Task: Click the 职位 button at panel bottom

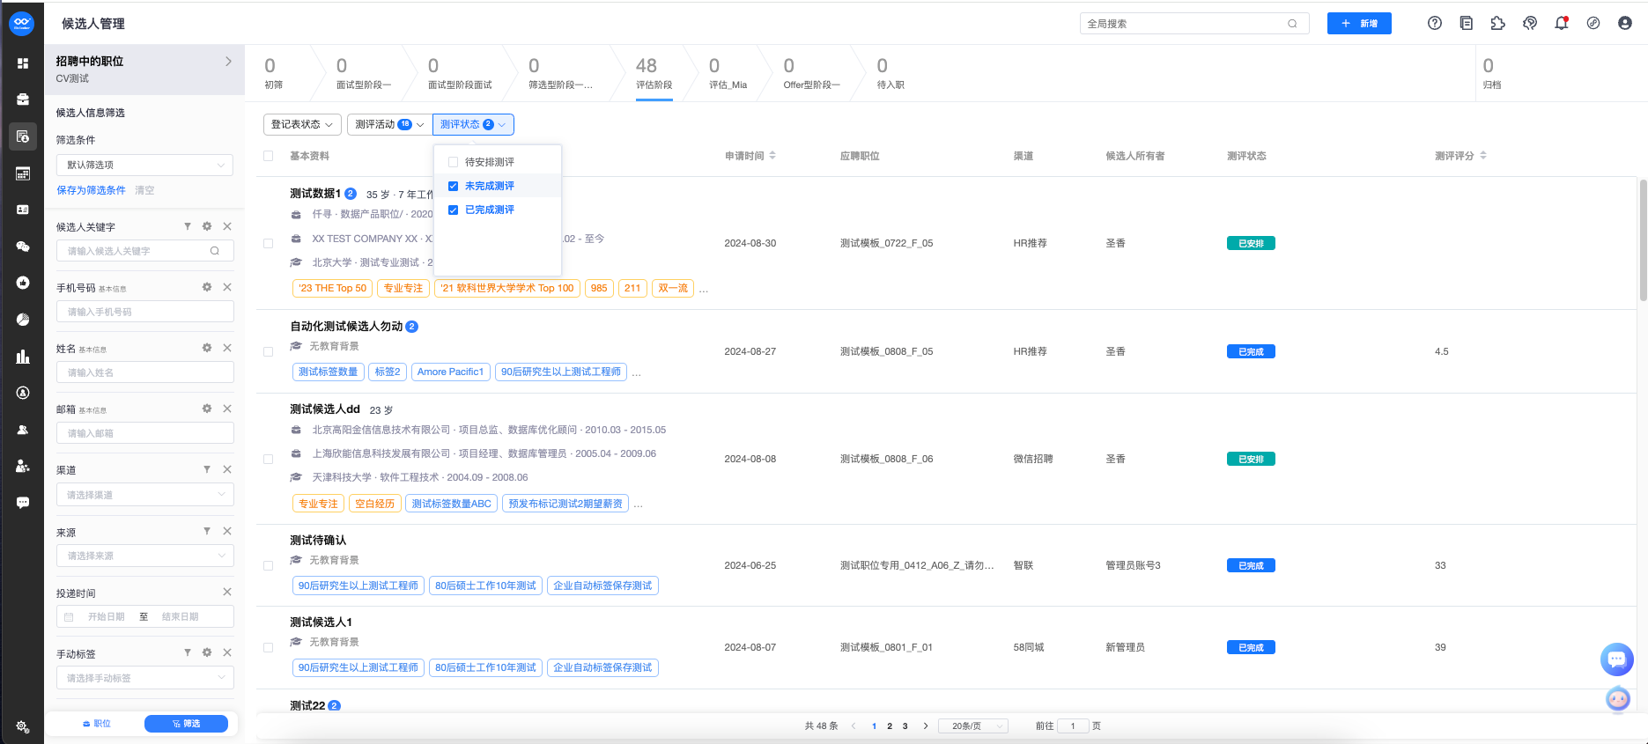Action: click(97, 724)
